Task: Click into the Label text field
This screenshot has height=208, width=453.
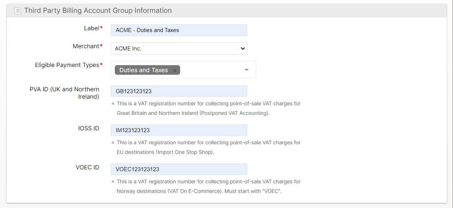Action: [179, 30]
